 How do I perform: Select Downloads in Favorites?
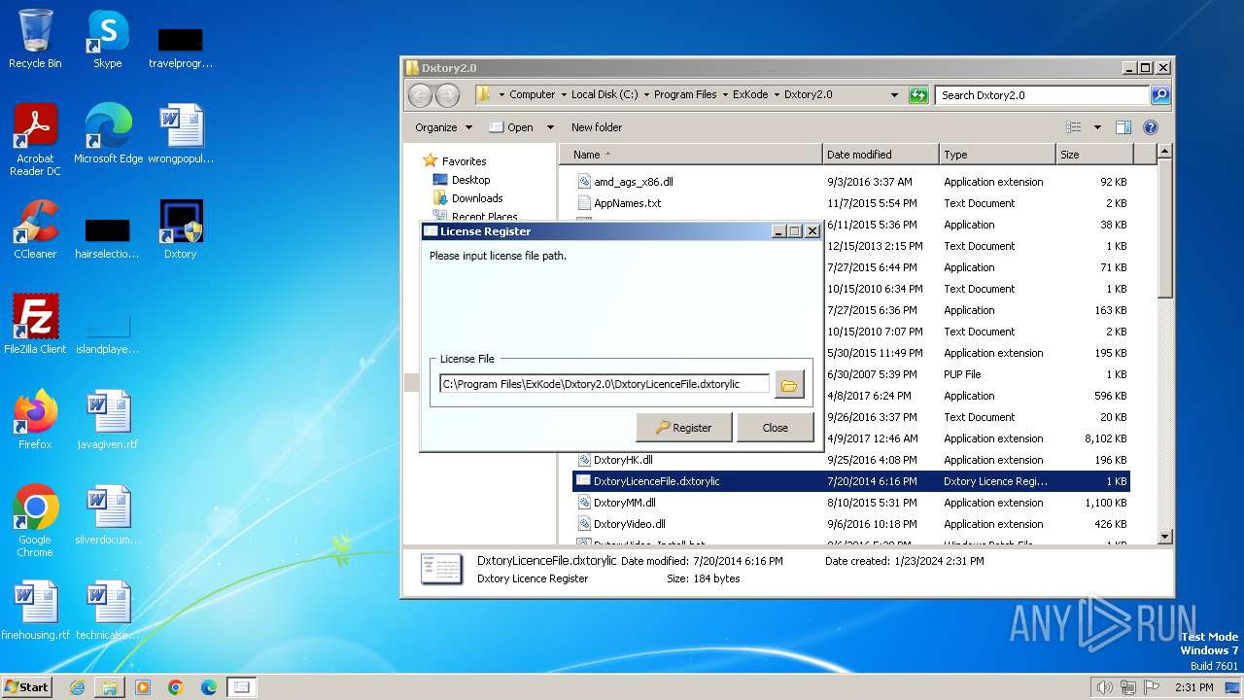[476, 198]
